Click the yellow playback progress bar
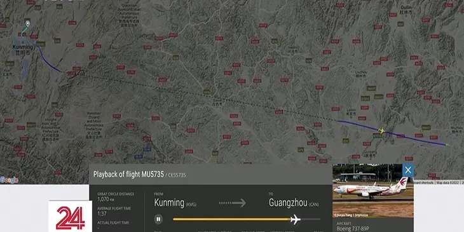The image size is (464, 232). [231, 219]
